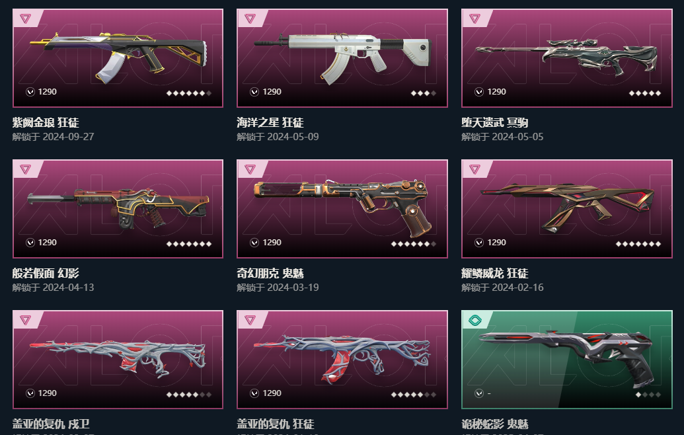Click the tier badge on 紫阙金琅 狂徒 card
Screen dimensions: 684x435
pos(25,19)
